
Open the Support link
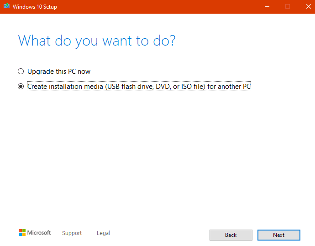(72, 233)
